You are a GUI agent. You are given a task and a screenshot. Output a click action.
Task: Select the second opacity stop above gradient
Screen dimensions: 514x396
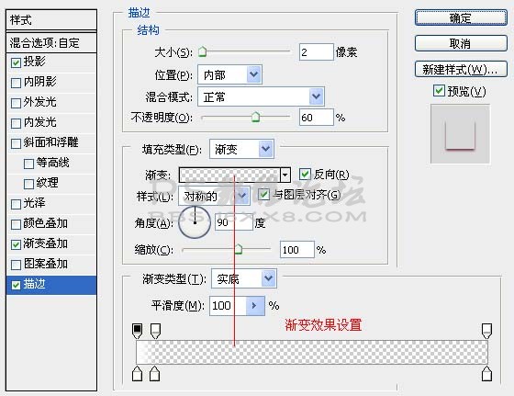[155, 331]
